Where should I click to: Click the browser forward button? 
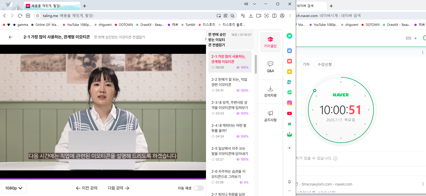pyautogui.click(x=12, y=16)
